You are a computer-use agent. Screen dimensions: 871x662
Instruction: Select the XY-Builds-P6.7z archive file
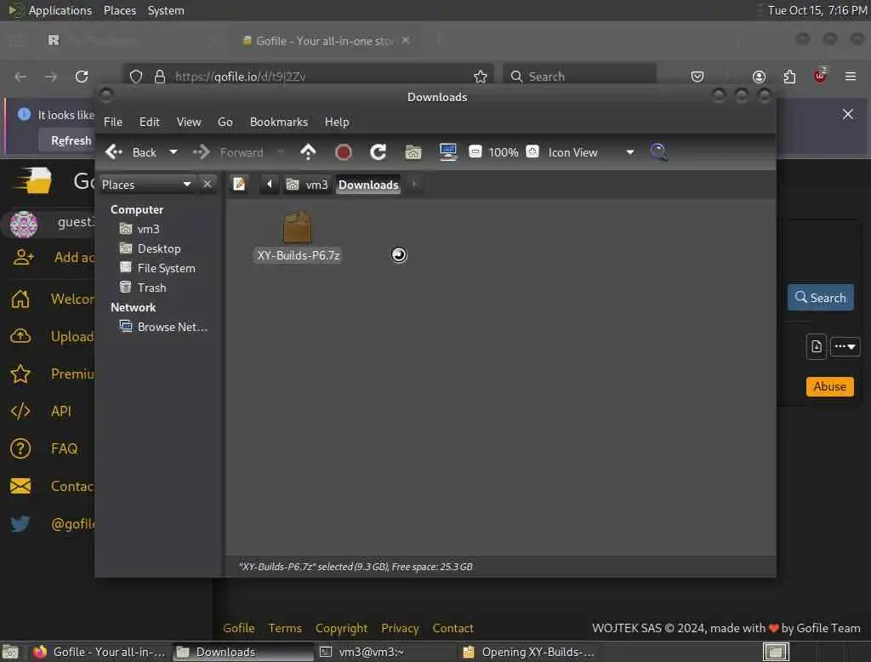[298, 237]
